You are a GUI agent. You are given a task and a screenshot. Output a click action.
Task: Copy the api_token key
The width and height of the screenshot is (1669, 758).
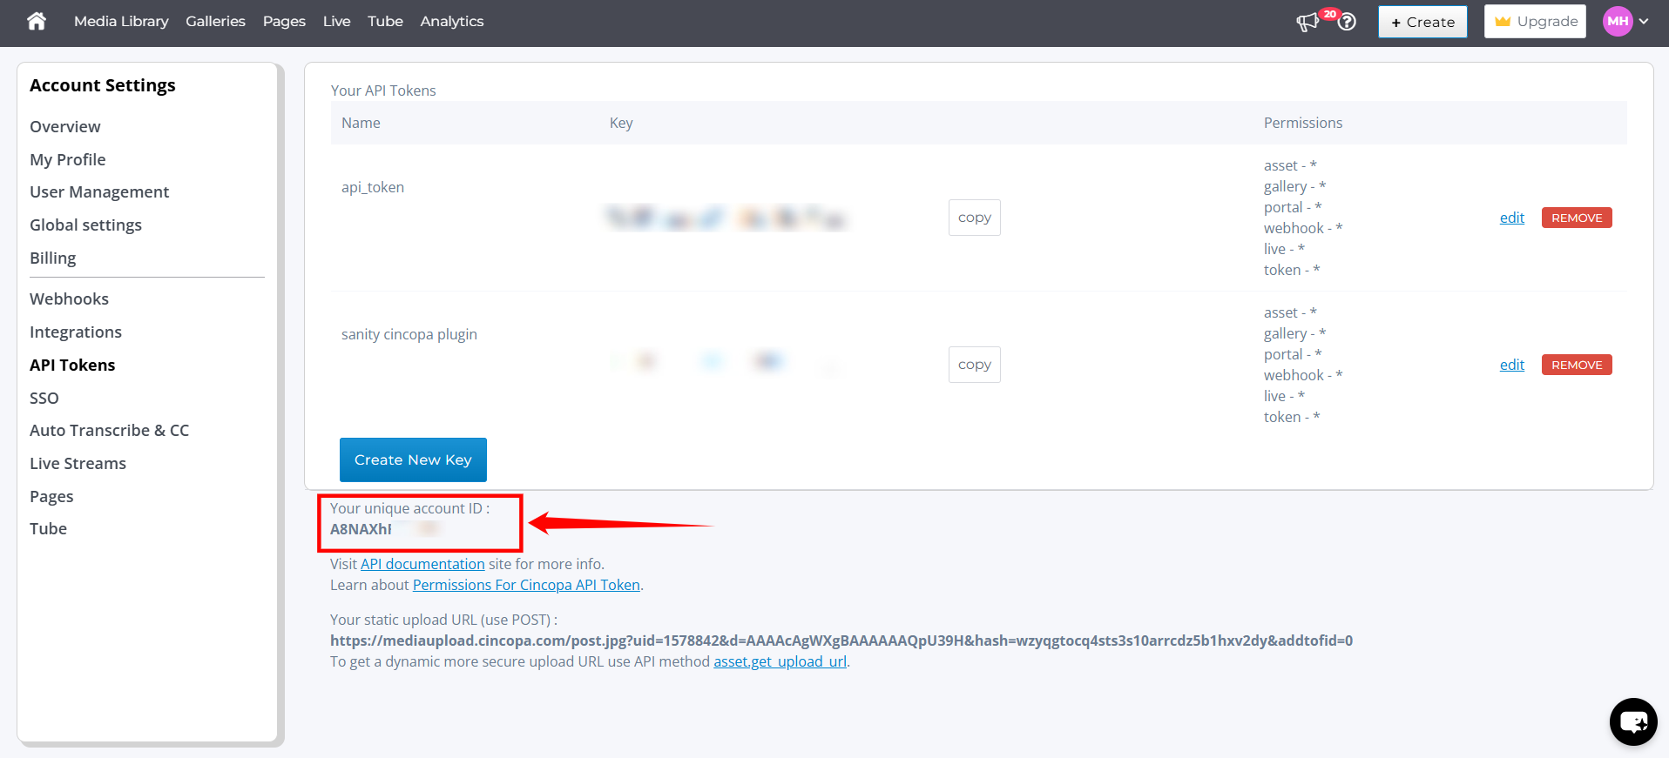pos(974,218)
